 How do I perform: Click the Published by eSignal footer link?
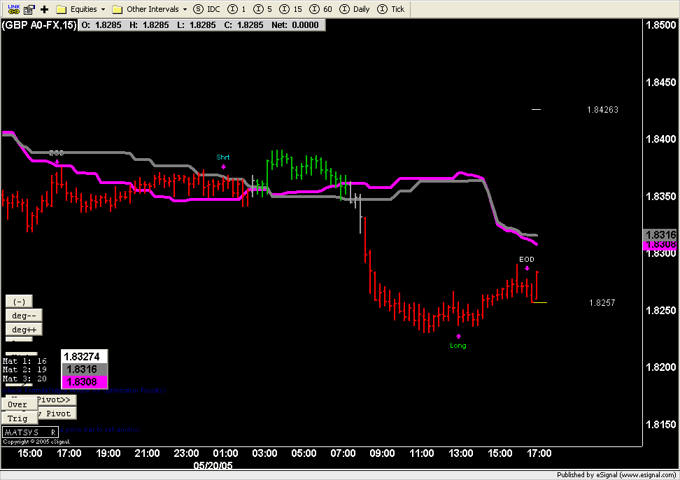[616, 475]
